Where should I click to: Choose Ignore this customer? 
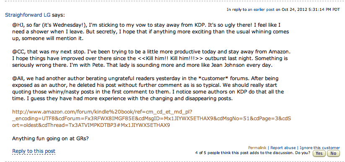tap(320, 148)
